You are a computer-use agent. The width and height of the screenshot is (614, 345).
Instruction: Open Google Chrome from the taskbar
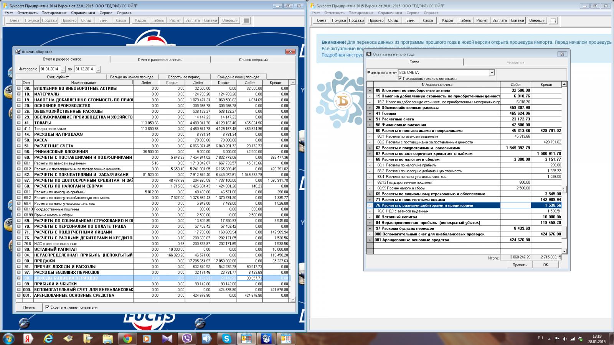coord(127,338)
